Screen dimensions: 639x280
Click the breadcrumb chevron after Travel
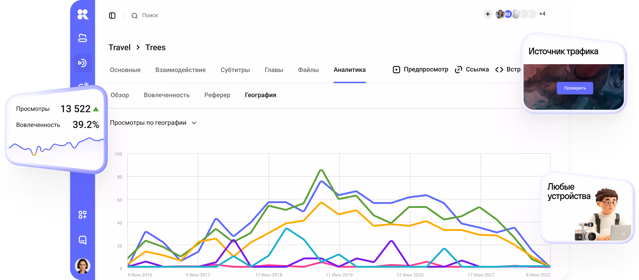[x=138, y=47]
